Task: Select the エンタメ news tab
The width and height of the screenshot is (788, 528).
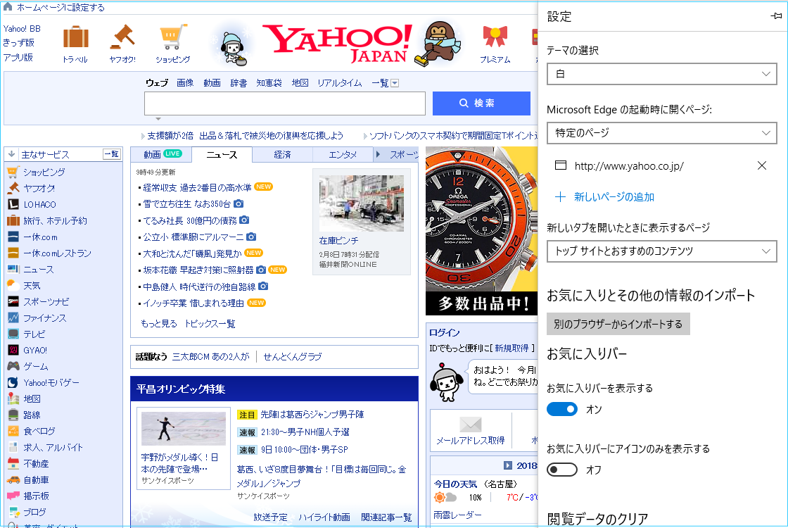Action: [x=343, y=155]
